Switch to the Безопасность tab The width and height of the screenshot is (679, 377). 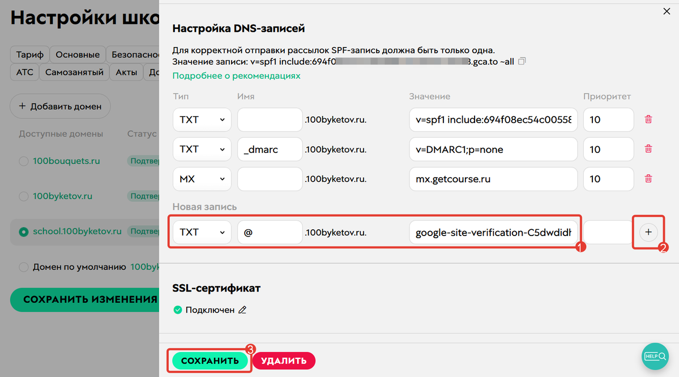pos(133,54)
